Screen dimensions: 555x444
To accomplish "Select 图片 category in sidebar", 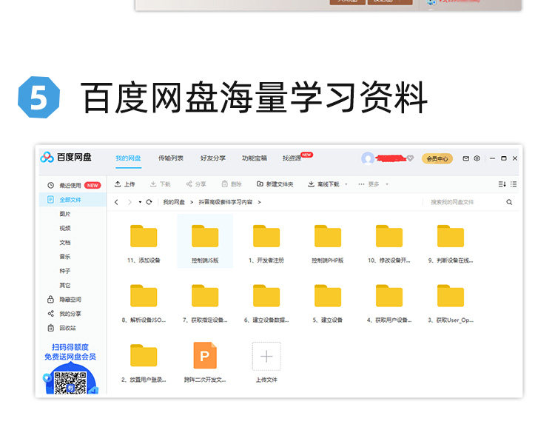I will (65, 214).
